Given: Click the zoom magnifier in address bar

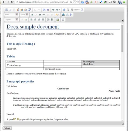Looking at the screenshot, I should pos(71,2).
